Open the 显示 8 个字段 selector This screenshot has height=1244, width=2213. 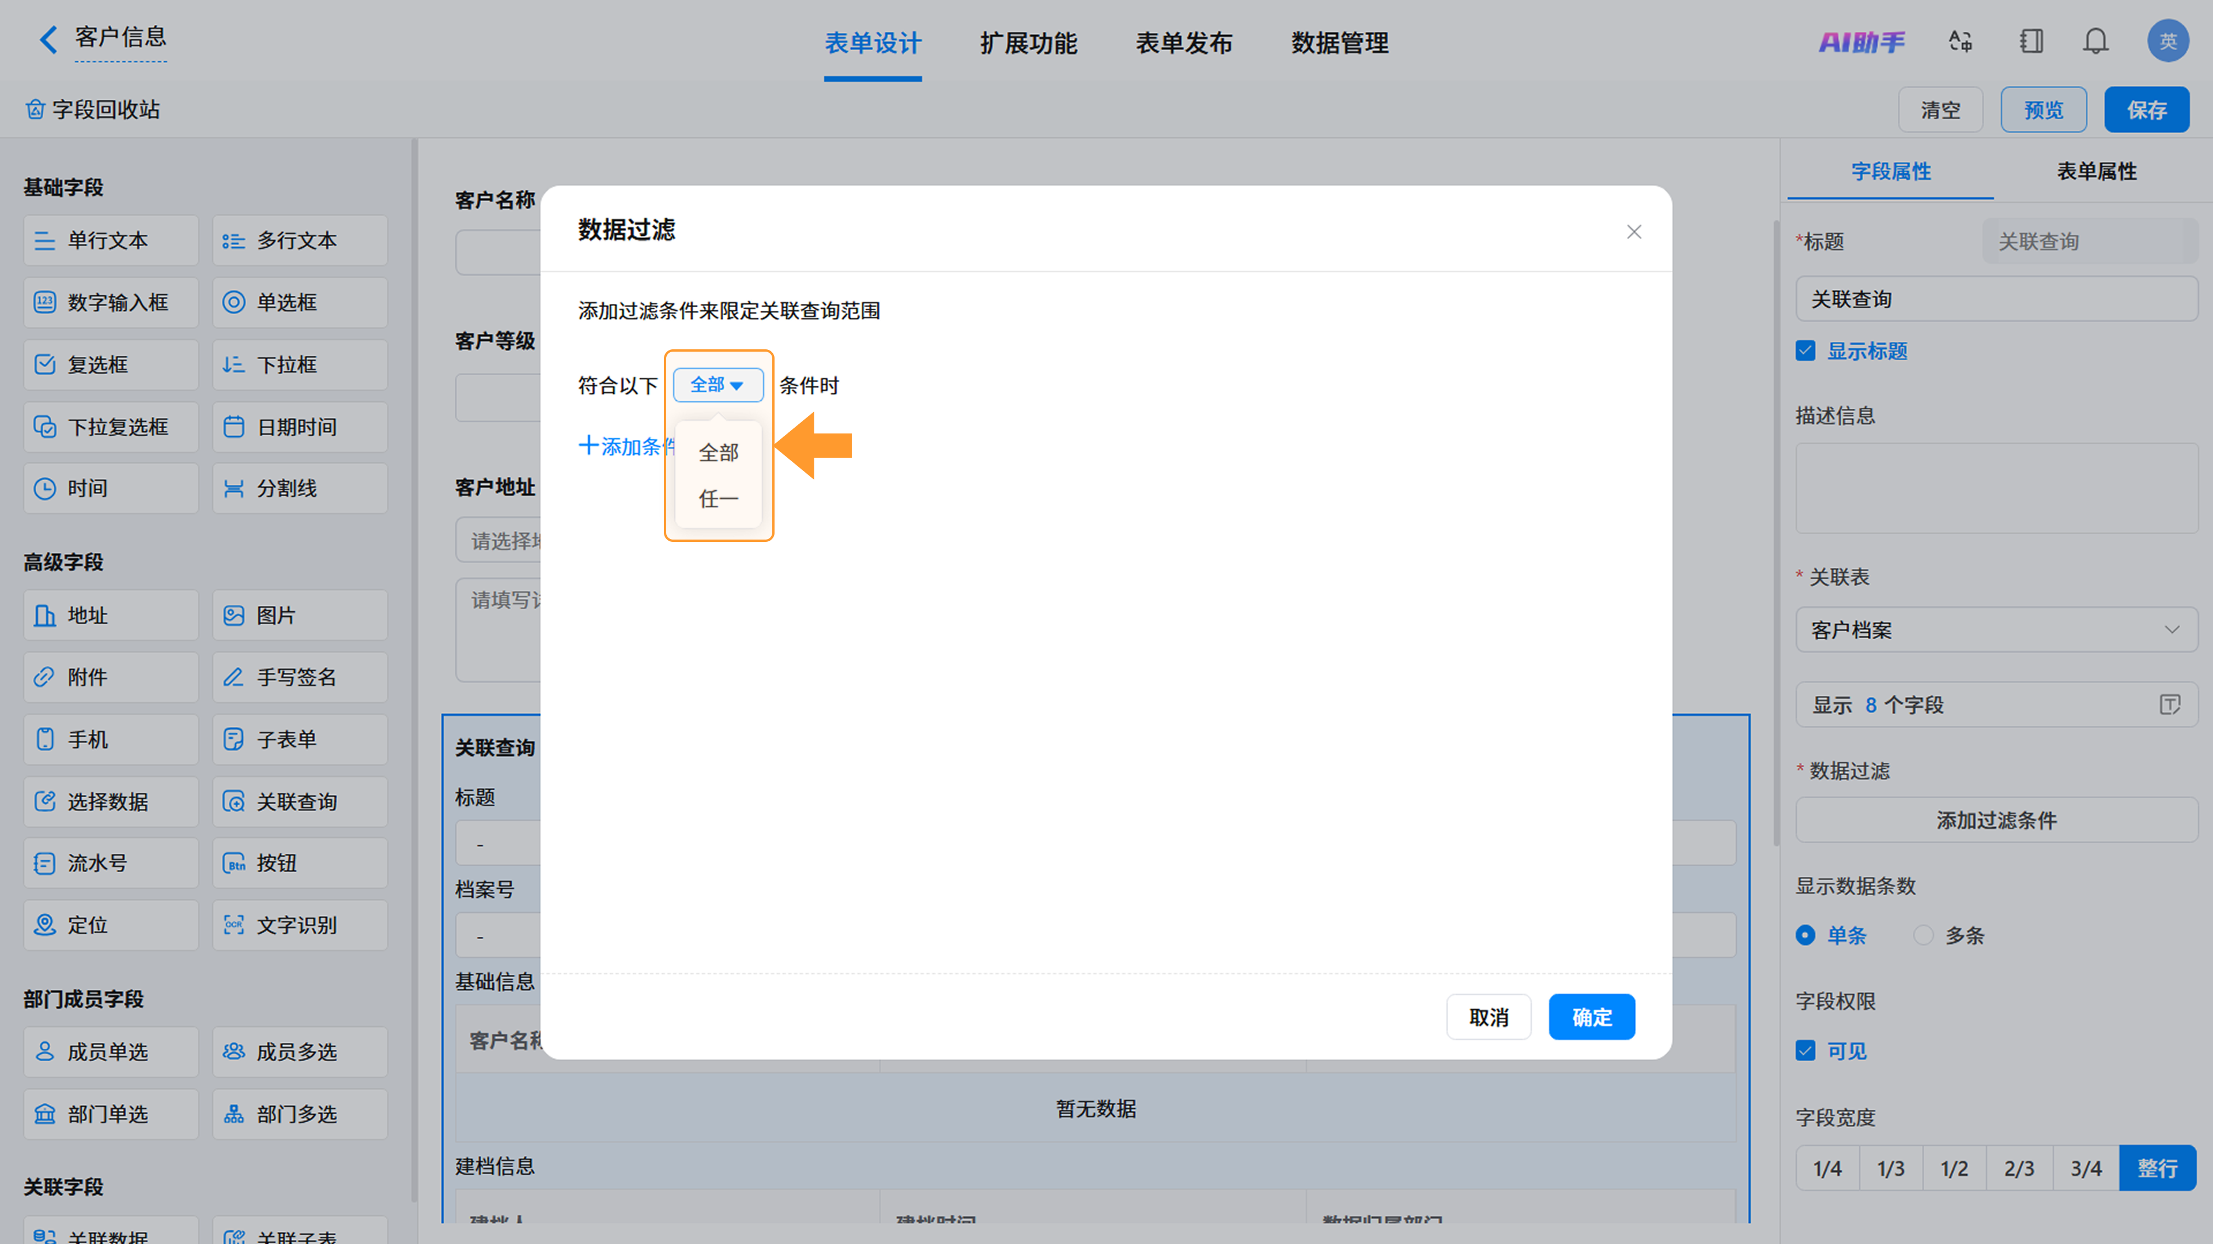1996,706
